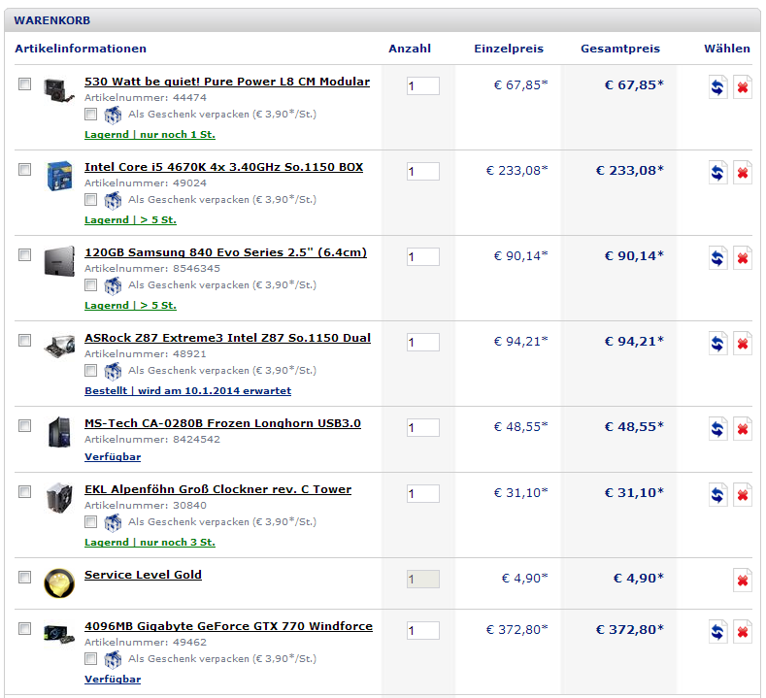Click gift icon under EKL Alpenföhn
This screenshot has width=766, height=698.
click(113, 523)
